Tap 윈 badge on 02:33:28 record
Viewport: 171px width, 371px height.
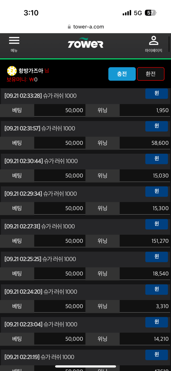coord(156,94)
